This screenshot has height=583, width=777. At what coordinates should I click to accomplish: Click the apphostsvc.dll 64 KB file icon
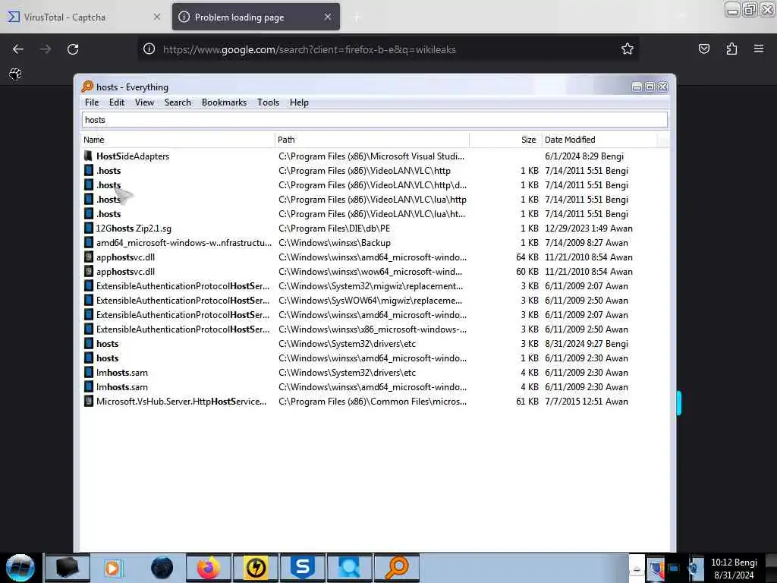coord(88,257)
